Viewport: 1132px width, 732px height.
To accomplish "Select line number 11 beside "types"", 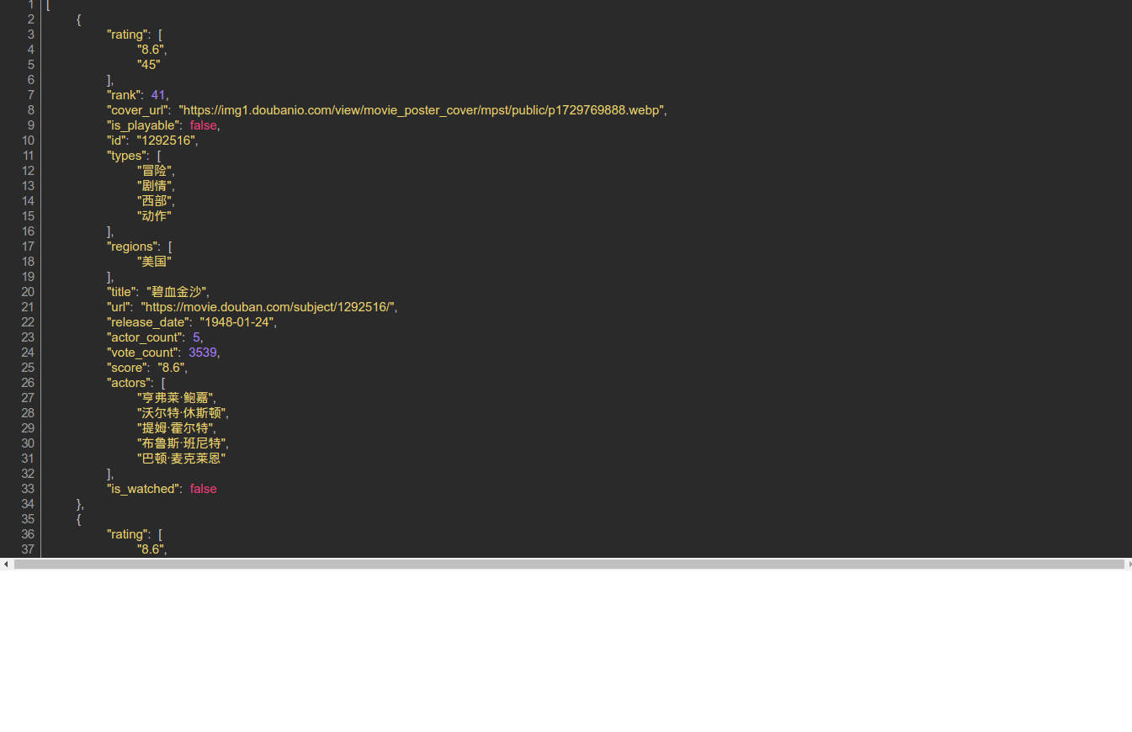I will pyautogui.click(x=28, y=156).
